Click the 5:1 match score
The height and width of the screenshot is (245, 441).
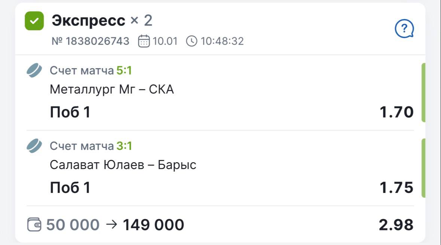tap(124, 70)
